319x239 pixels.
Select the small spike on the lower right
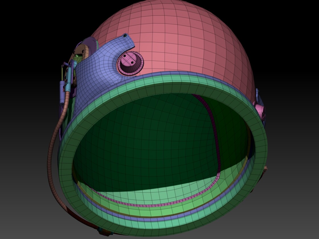[265, 168]
